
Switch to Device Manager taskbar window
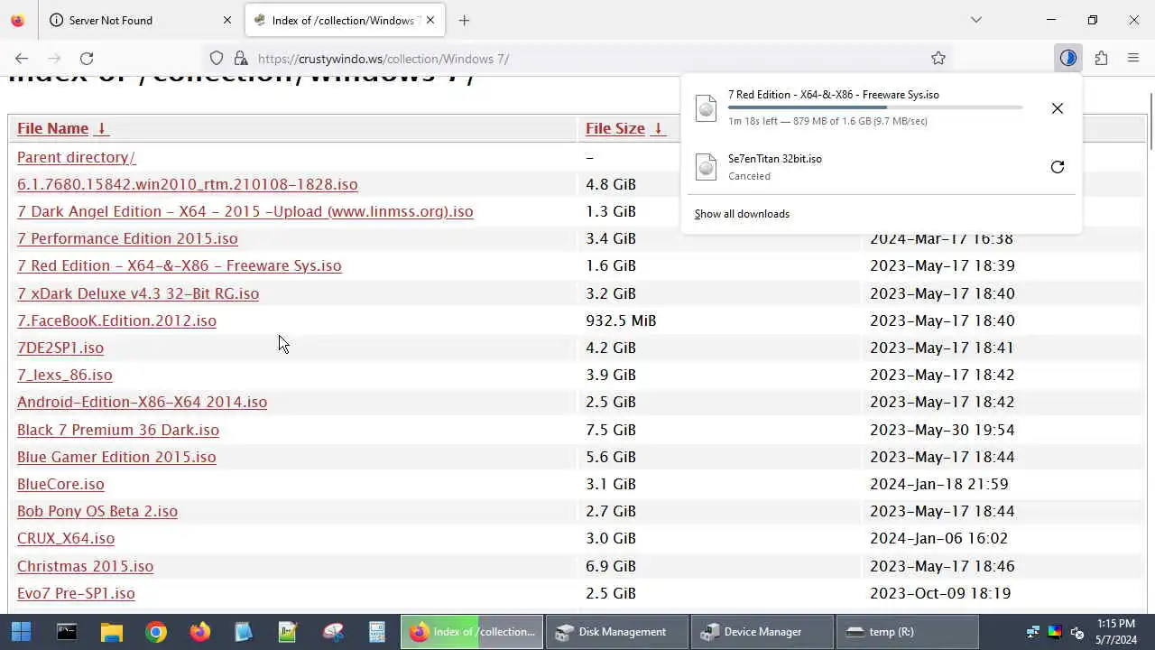point(762,632)
